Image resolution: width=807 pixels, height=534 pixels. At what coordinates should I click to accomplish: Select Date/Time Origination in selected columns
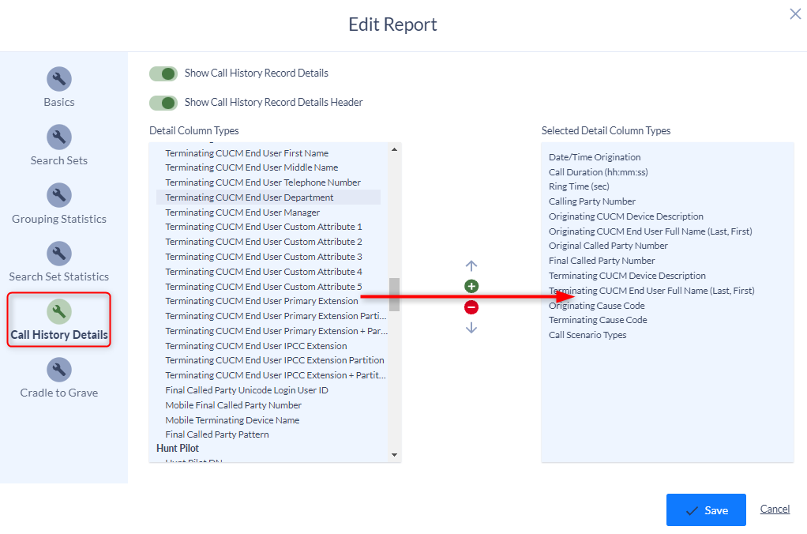(595, 157)
